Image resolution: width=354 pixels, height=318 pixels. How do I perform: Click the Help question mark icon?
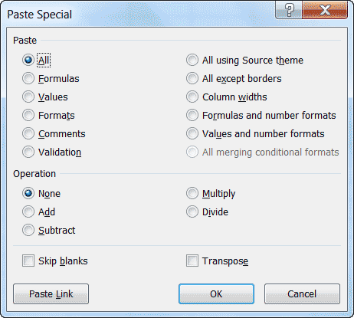(x=289, y=10)
